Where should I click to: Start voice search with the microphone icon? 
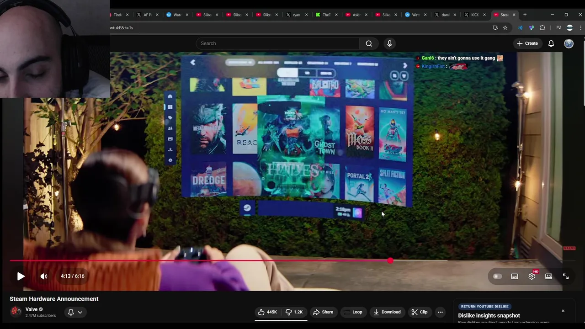click(389, 43)
